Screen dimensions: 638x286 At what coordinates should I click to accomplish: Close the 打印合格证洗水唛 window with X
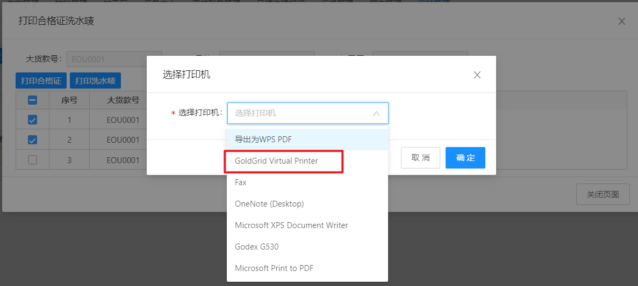(621, 21)
